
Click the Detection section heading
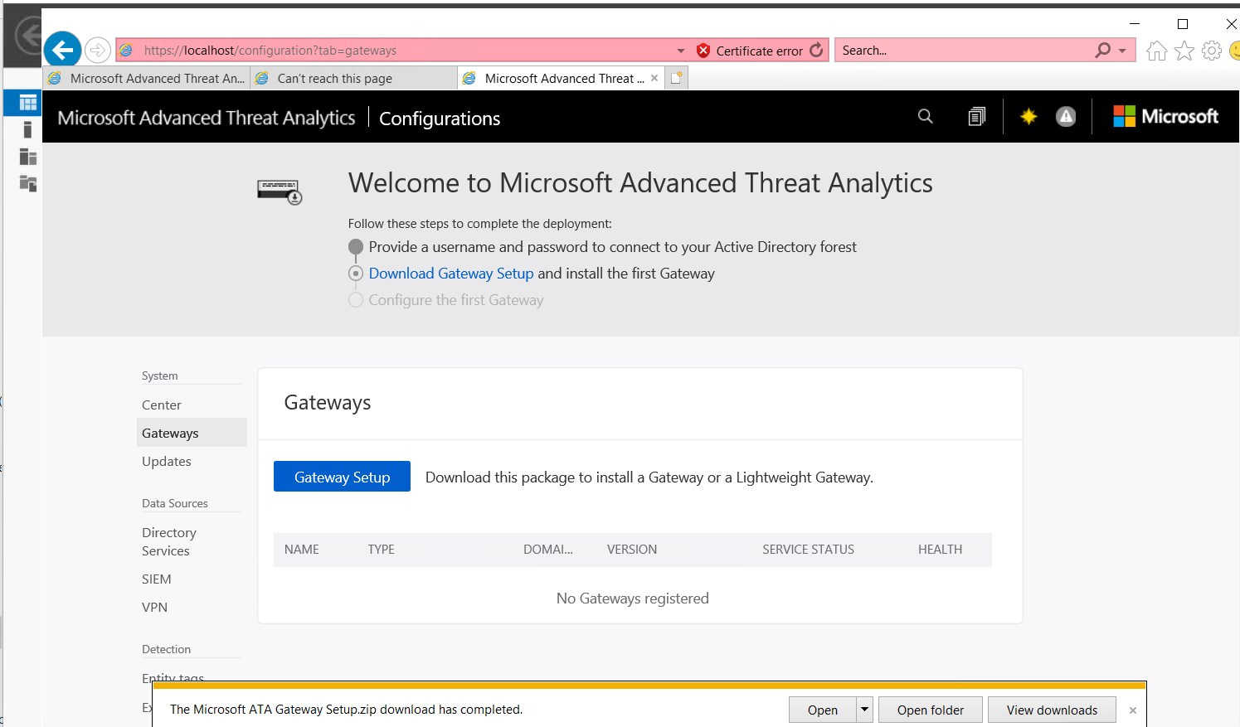(x=167, y=649)
